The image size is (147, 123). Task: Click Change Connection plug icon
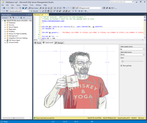coord(7,11)
